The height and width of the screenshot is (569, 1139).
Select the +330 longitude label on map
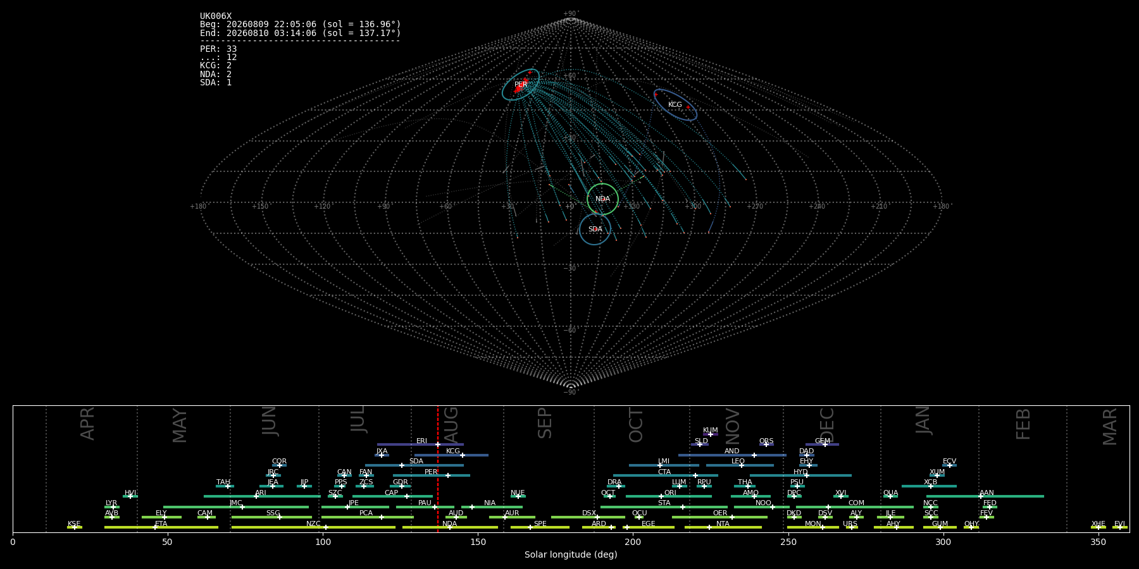pyautogui.click(x=631, y=206)
